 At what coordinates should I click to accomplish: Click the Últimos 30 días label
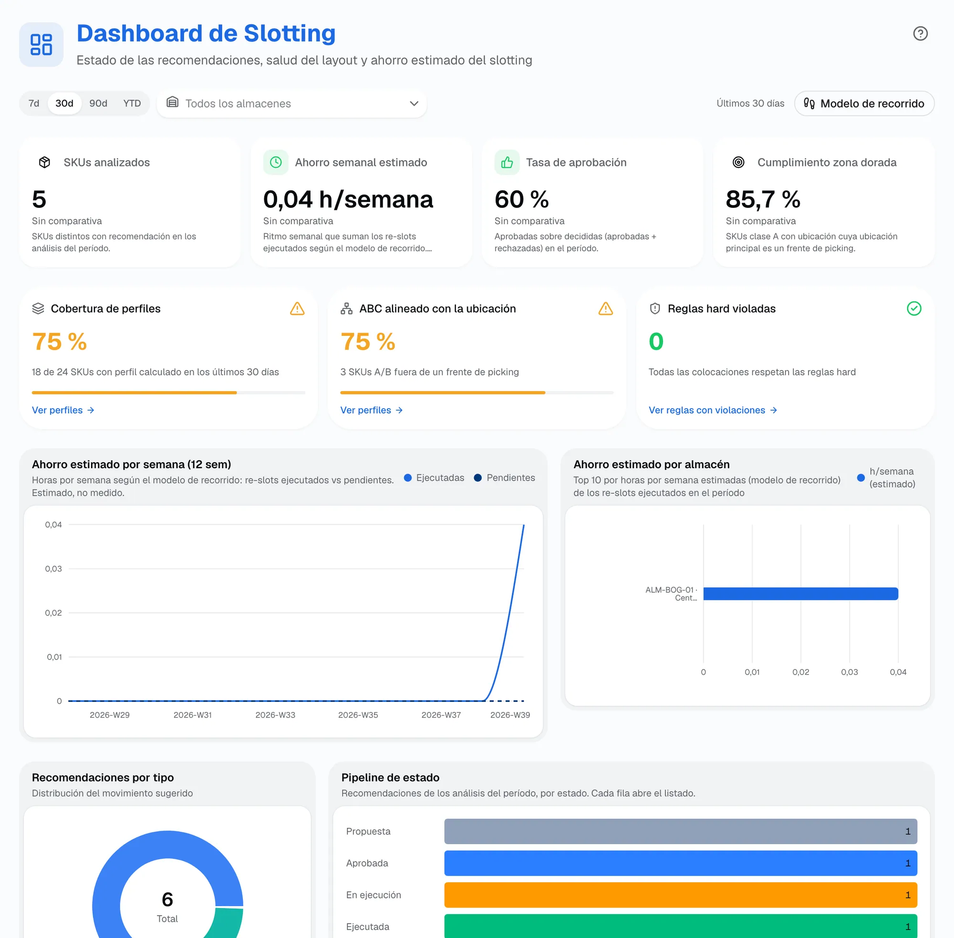tap(750, 103)
